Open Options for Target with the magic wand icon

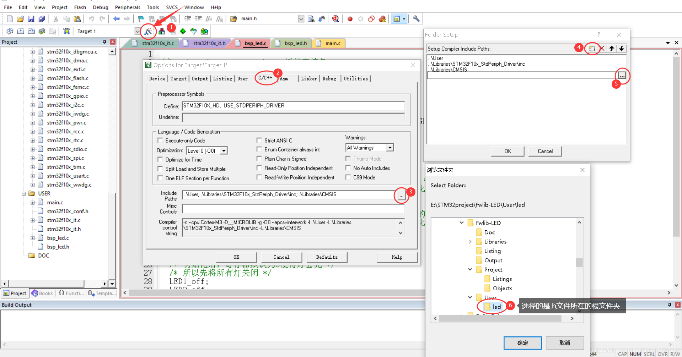pos(148,32)
